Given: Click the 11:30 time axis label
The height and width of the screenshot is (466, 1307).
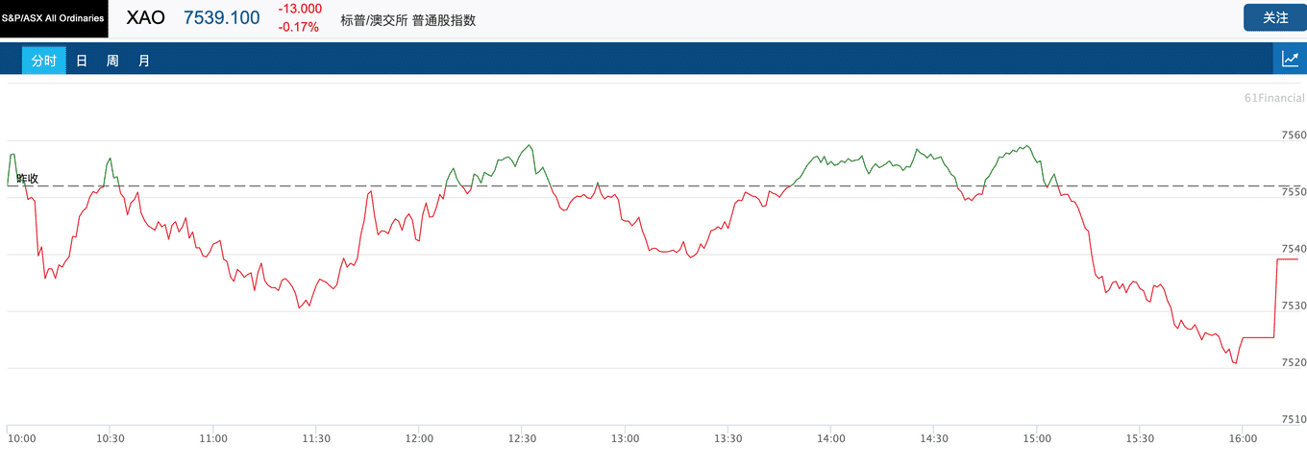Looking at the screenshot, I should coord(316,438).
